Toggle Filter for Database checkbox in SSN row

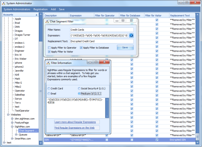tap(132, 140)
